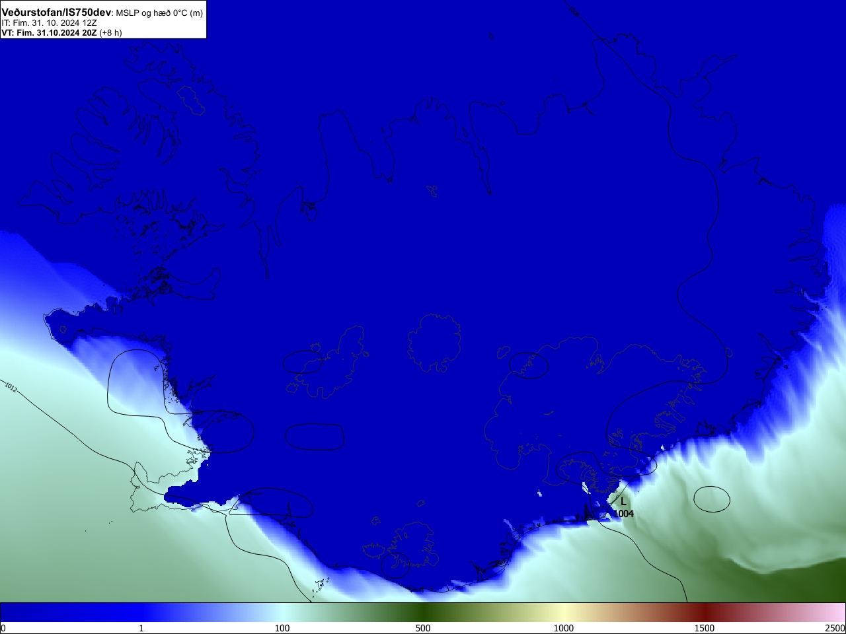Click the 'MSLP og hæð 0°C (m)' label

point(159,13)
